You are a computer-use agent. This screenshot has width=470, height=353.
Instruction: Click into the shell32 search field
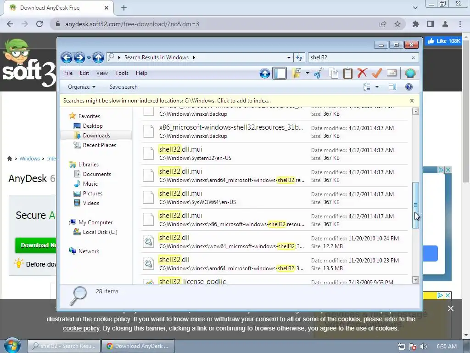[360, 57]
